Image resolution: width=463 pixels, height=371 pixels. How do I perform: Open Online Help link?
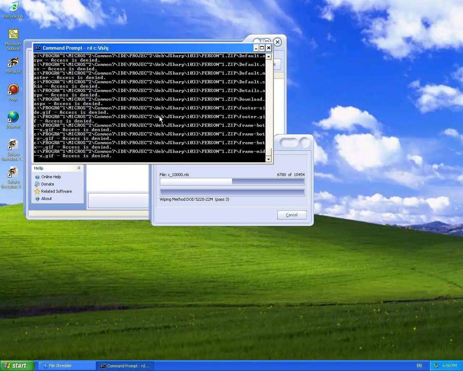pos(51,177)
